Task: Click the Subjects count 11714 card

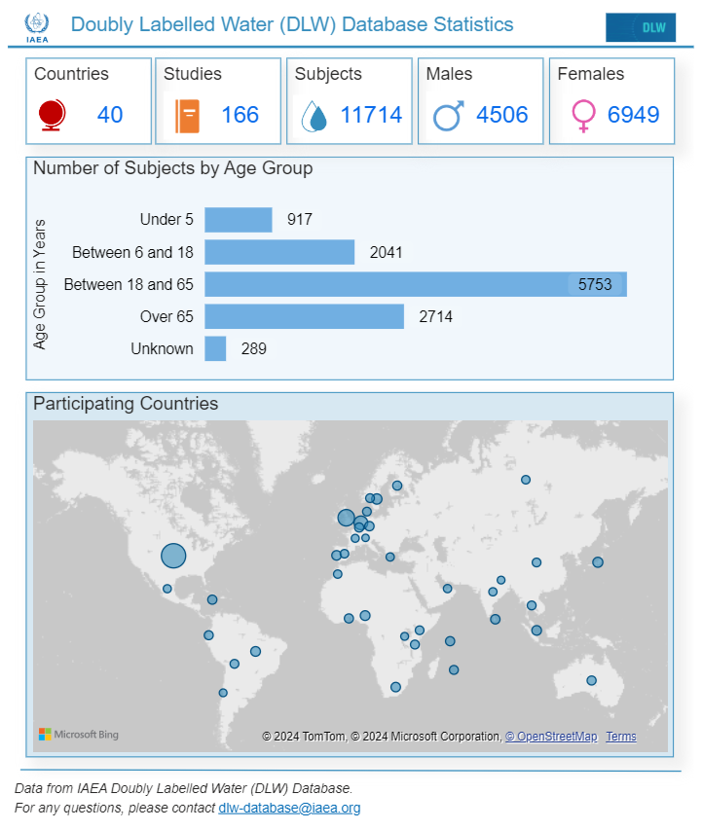Action: [x=350, y=100]
